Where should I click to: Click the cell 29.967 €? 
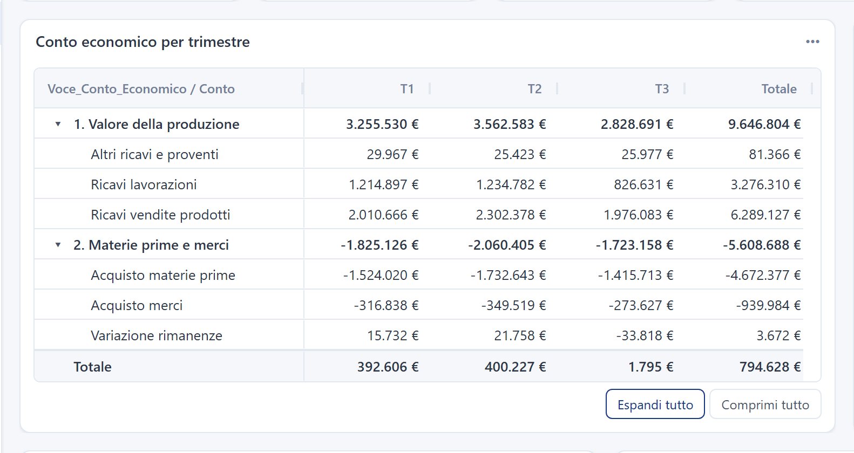coord(392,155)
